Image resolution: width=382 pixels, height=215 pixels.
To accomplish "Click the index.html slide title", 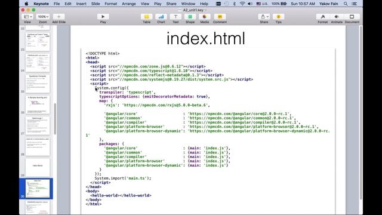I will pyautogui.click(x=205, y=38).
